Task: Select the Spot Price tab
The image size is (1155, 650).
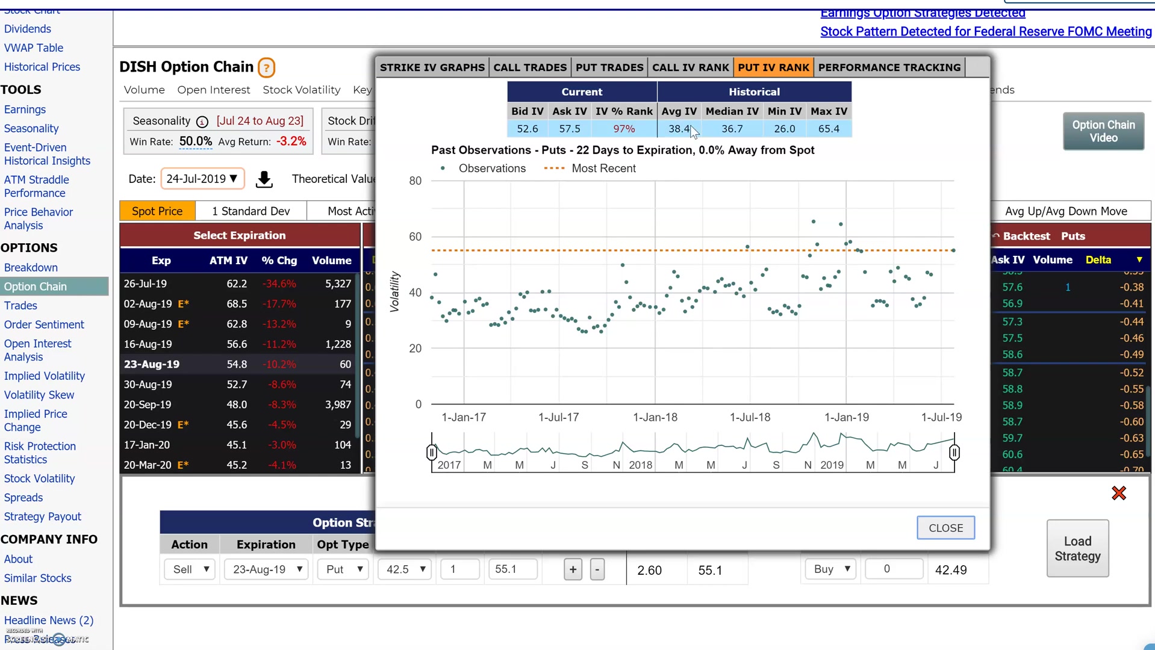Action: coord(157,211)
